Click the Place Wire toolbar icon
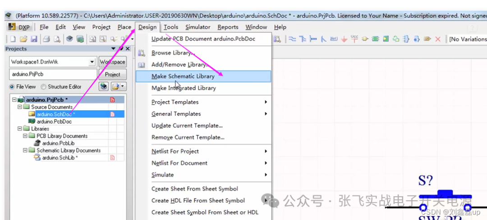The image size is (487, 220). [x=292, y=39]
